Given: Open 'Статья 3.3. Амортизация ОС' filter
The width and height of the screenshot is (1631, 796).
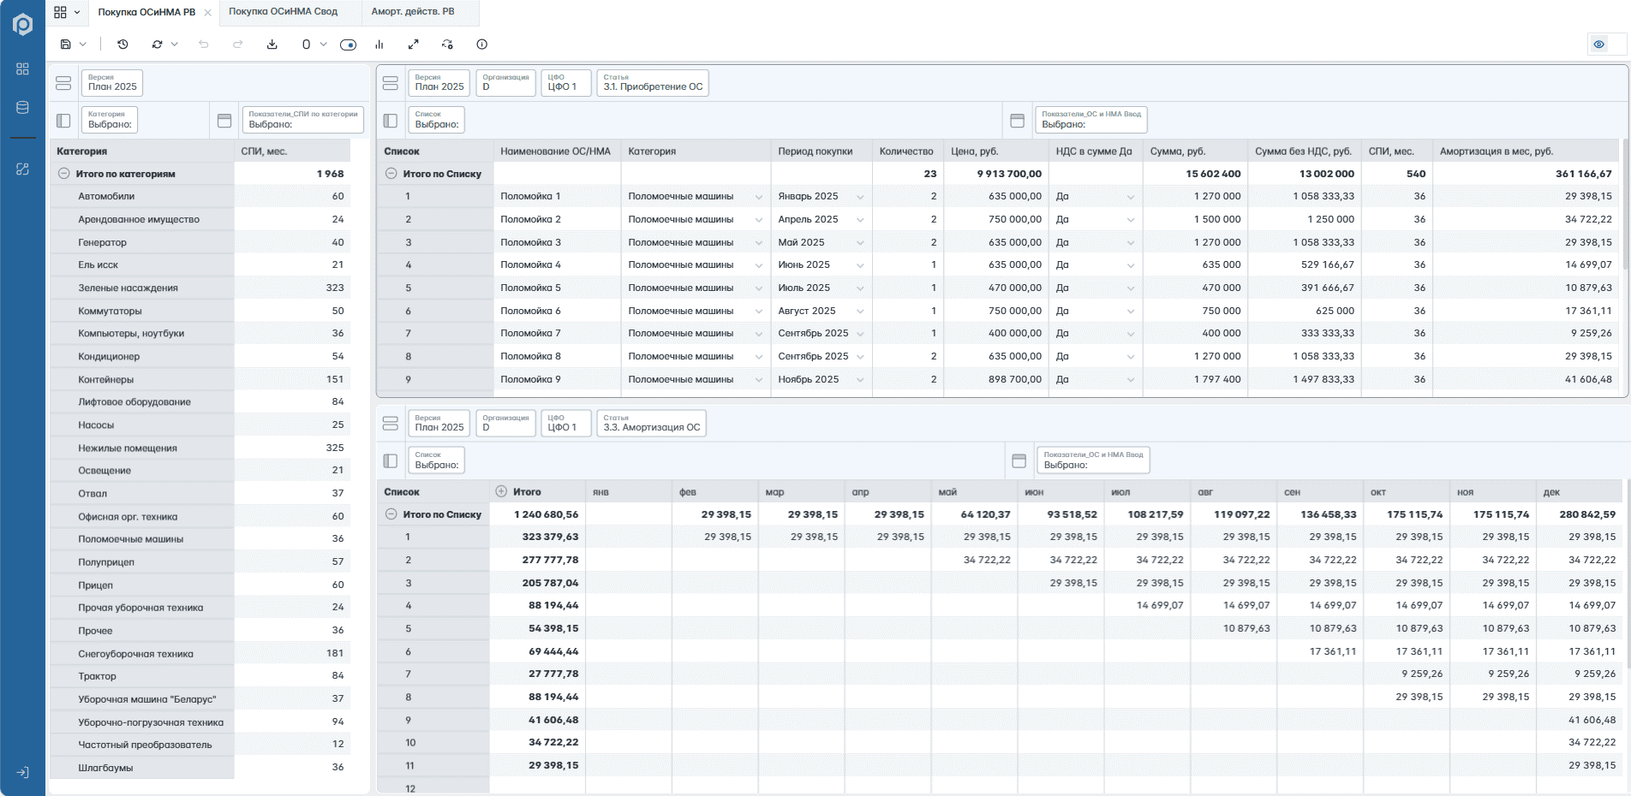Looking at the screenshot, I should tap(651, 424).
